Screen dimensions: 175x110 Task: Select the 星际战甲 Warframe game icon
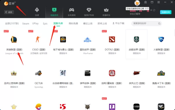(x=87, y=39)
